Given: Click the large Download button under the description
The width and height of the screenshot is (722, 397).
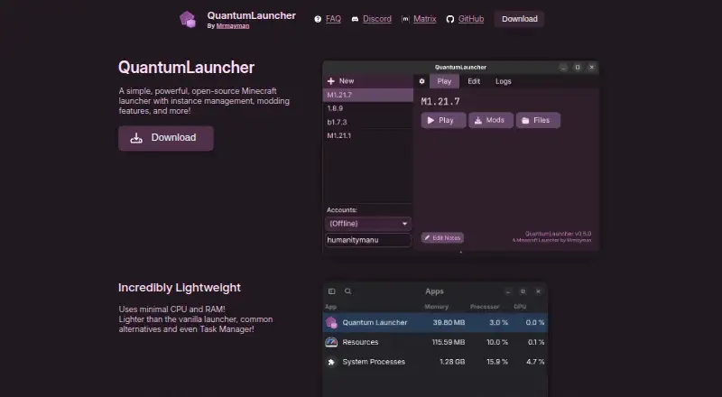Looking at the screenshot, I should point(166,138).
